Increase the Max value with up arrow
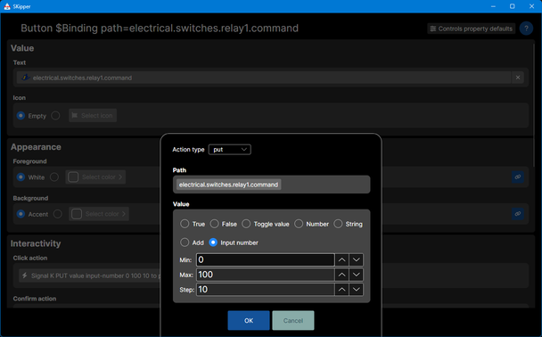The height and width of the screenshot is (337, 542). 341,275
